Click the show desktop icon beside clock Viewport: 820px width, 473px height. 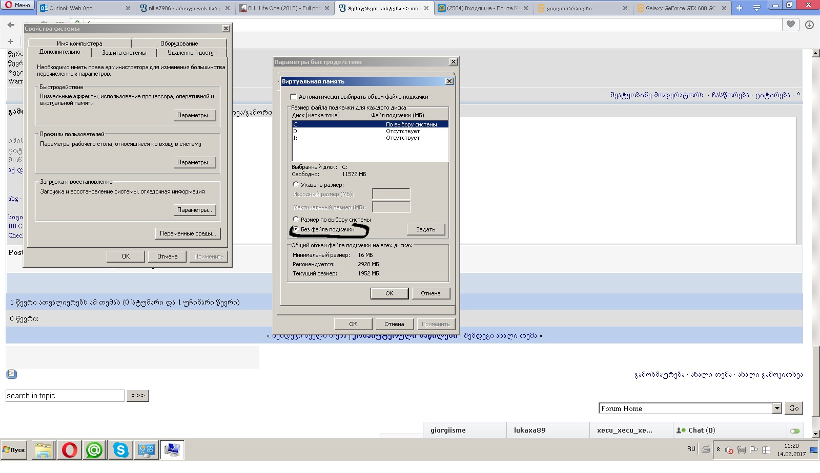814,450
